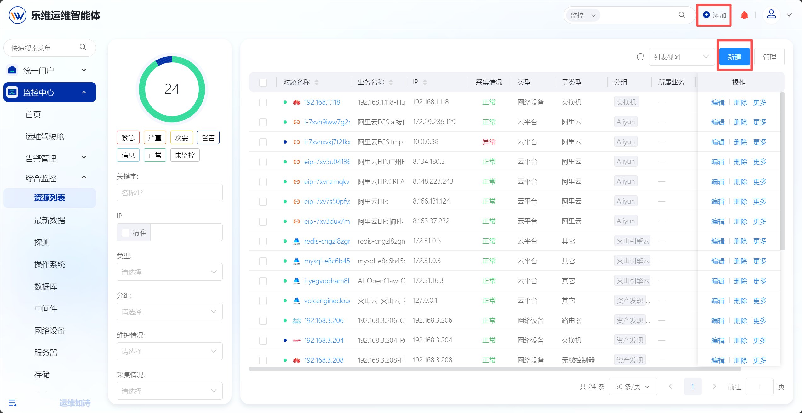Sort by 业务名称 column arrows
Viewport: 802px width, 413px height.
(x=391, y=82)
